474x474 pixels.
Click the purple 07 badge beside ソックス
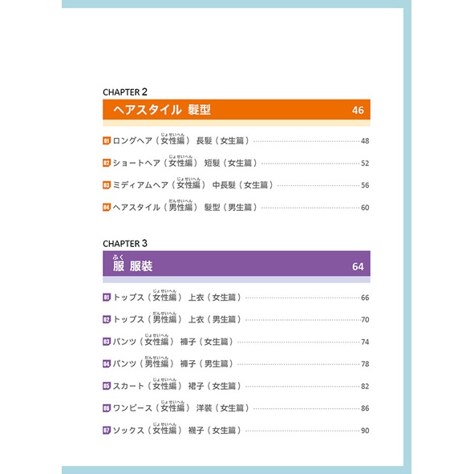(107, 430)
